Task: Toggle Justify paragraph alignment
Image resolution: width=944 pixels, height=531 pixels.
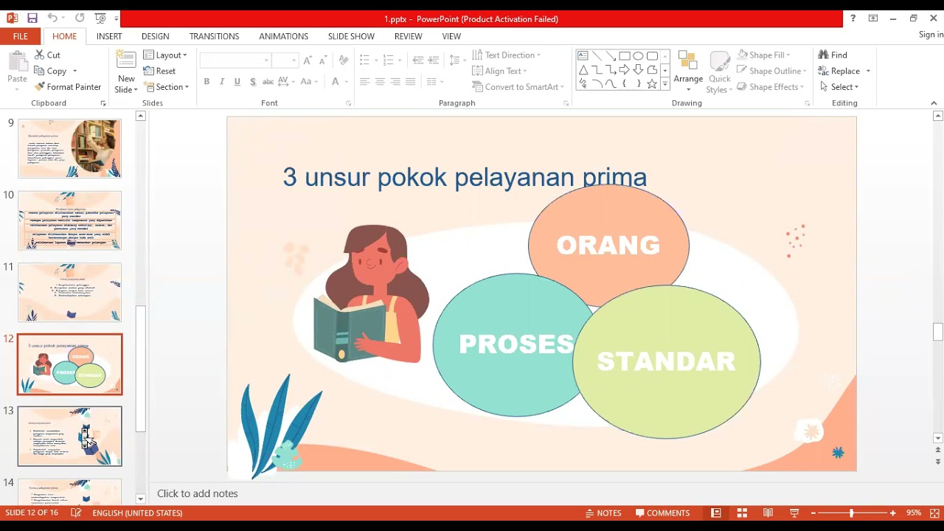Action: pyautogui.click(x=411, y=82)
